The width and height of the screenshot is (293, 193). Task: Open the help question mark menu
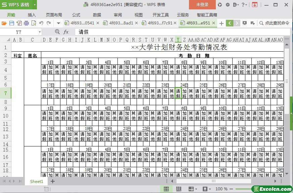(x=244, y=5)
